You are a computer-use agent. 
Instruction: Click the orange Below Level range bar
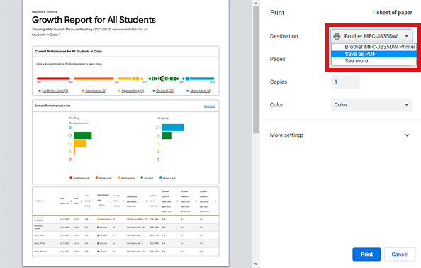tap(94, 79)
